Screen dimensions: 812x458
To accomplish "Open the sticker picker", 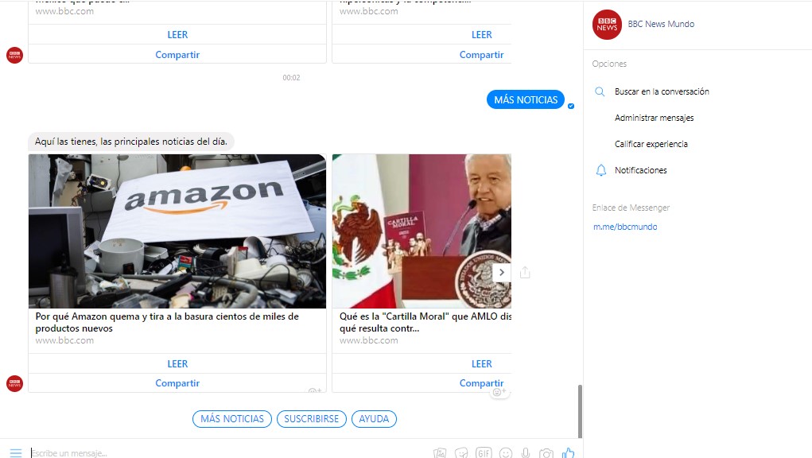I will pyautogui.click(x=461, y=453).
